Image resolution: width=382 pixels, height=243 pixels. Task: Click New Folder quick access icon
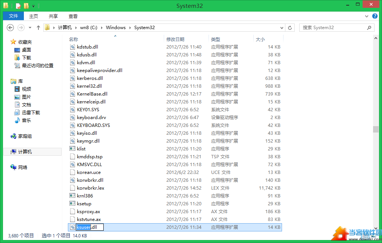click(26, 6)
